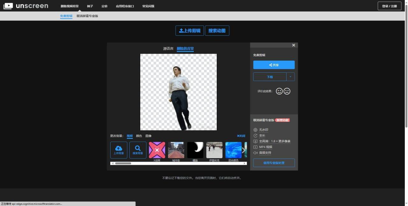
Task: Click the Unscreen logo
Action: (26, 6)
